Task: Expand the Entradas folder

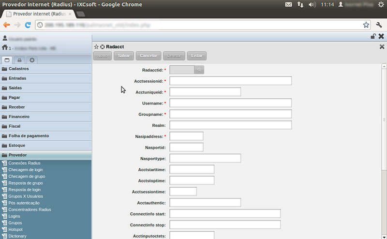Action: pos(45,78)
